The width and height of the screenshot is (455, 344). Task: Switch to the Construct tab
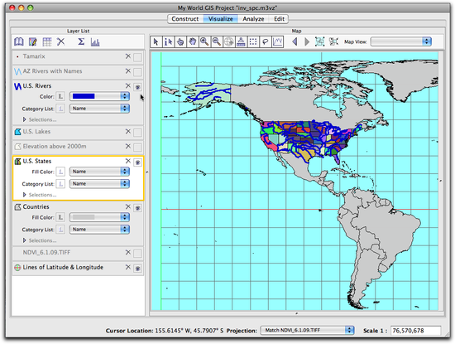click(185, 19)
